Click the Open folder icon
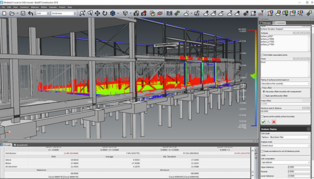Screen dimensions: 314x179 (12, 13)
